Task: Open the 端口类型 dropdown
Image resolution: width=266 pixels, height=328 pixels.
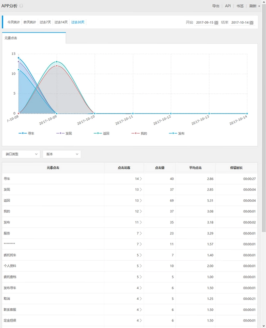Action: 21,154
